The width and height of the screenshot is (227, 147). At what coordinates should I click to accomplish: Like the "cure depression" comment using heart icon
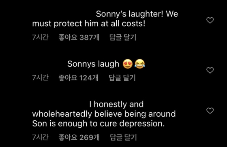(x=210, y=111)
